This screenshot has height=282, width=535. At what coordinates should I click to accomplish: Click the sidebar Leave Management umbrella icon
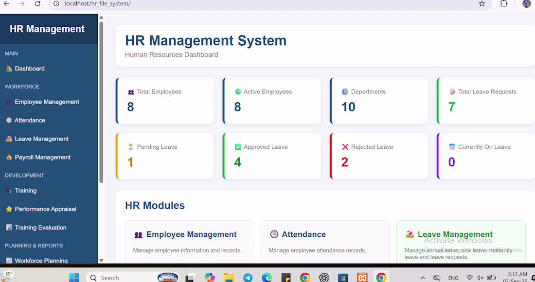click(x=9, y=139)
